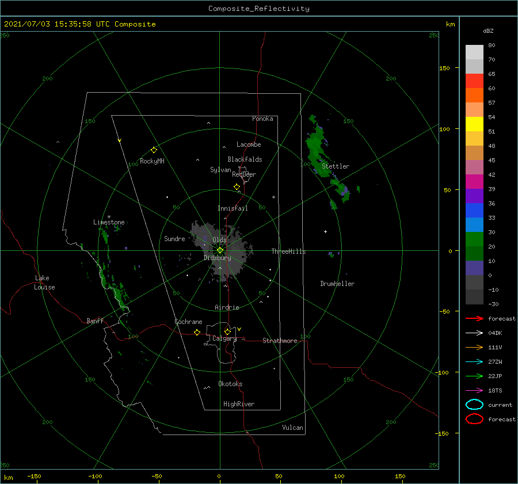This screenshot has width=518, height=484.
Task: Select the Lake Louise label
Action: click(44, 283)
